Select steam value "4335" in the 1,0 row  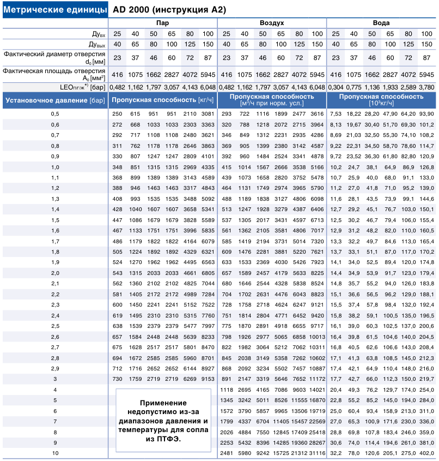tap(208, 167)
